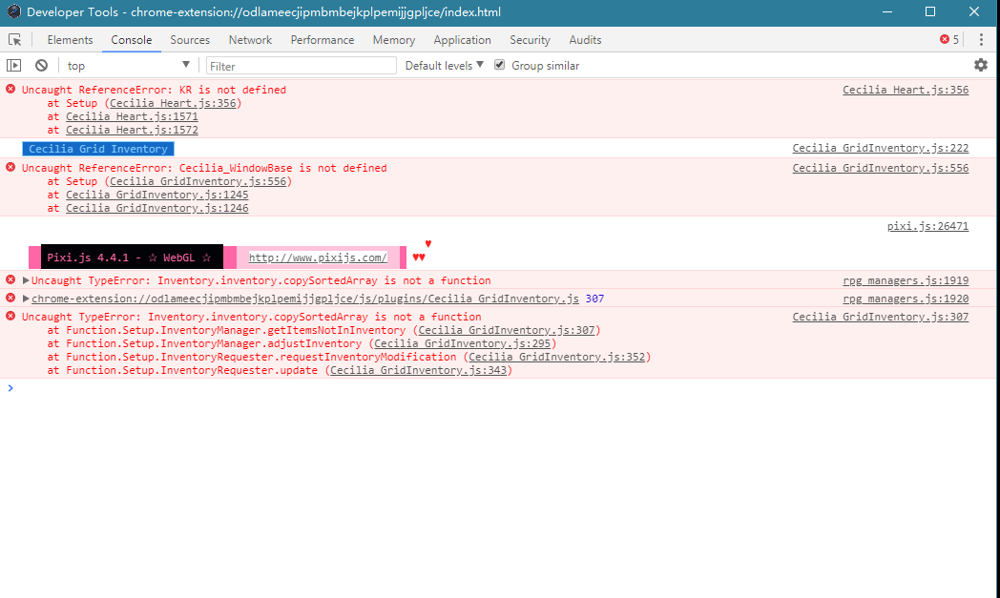
Task: Open the DevTools three-dot customize menu
Action: 981,39
